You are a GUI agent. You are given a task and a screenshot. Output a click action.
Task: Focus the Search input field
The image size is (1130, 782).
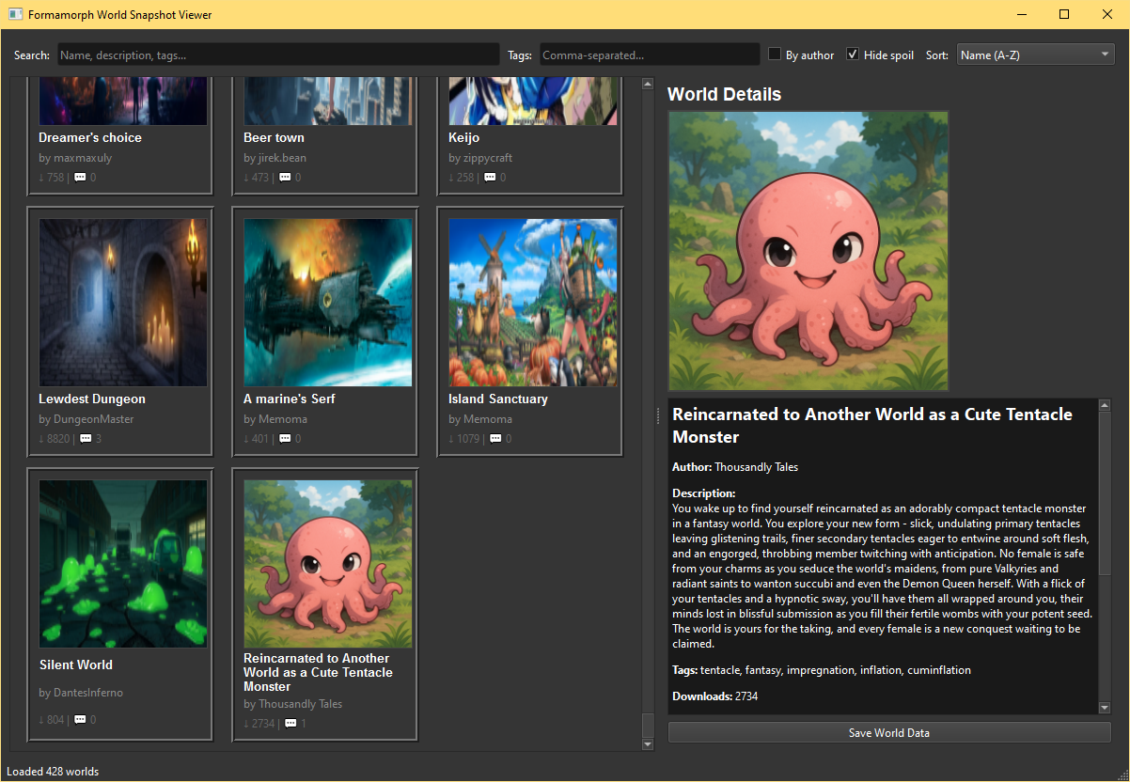278,55
